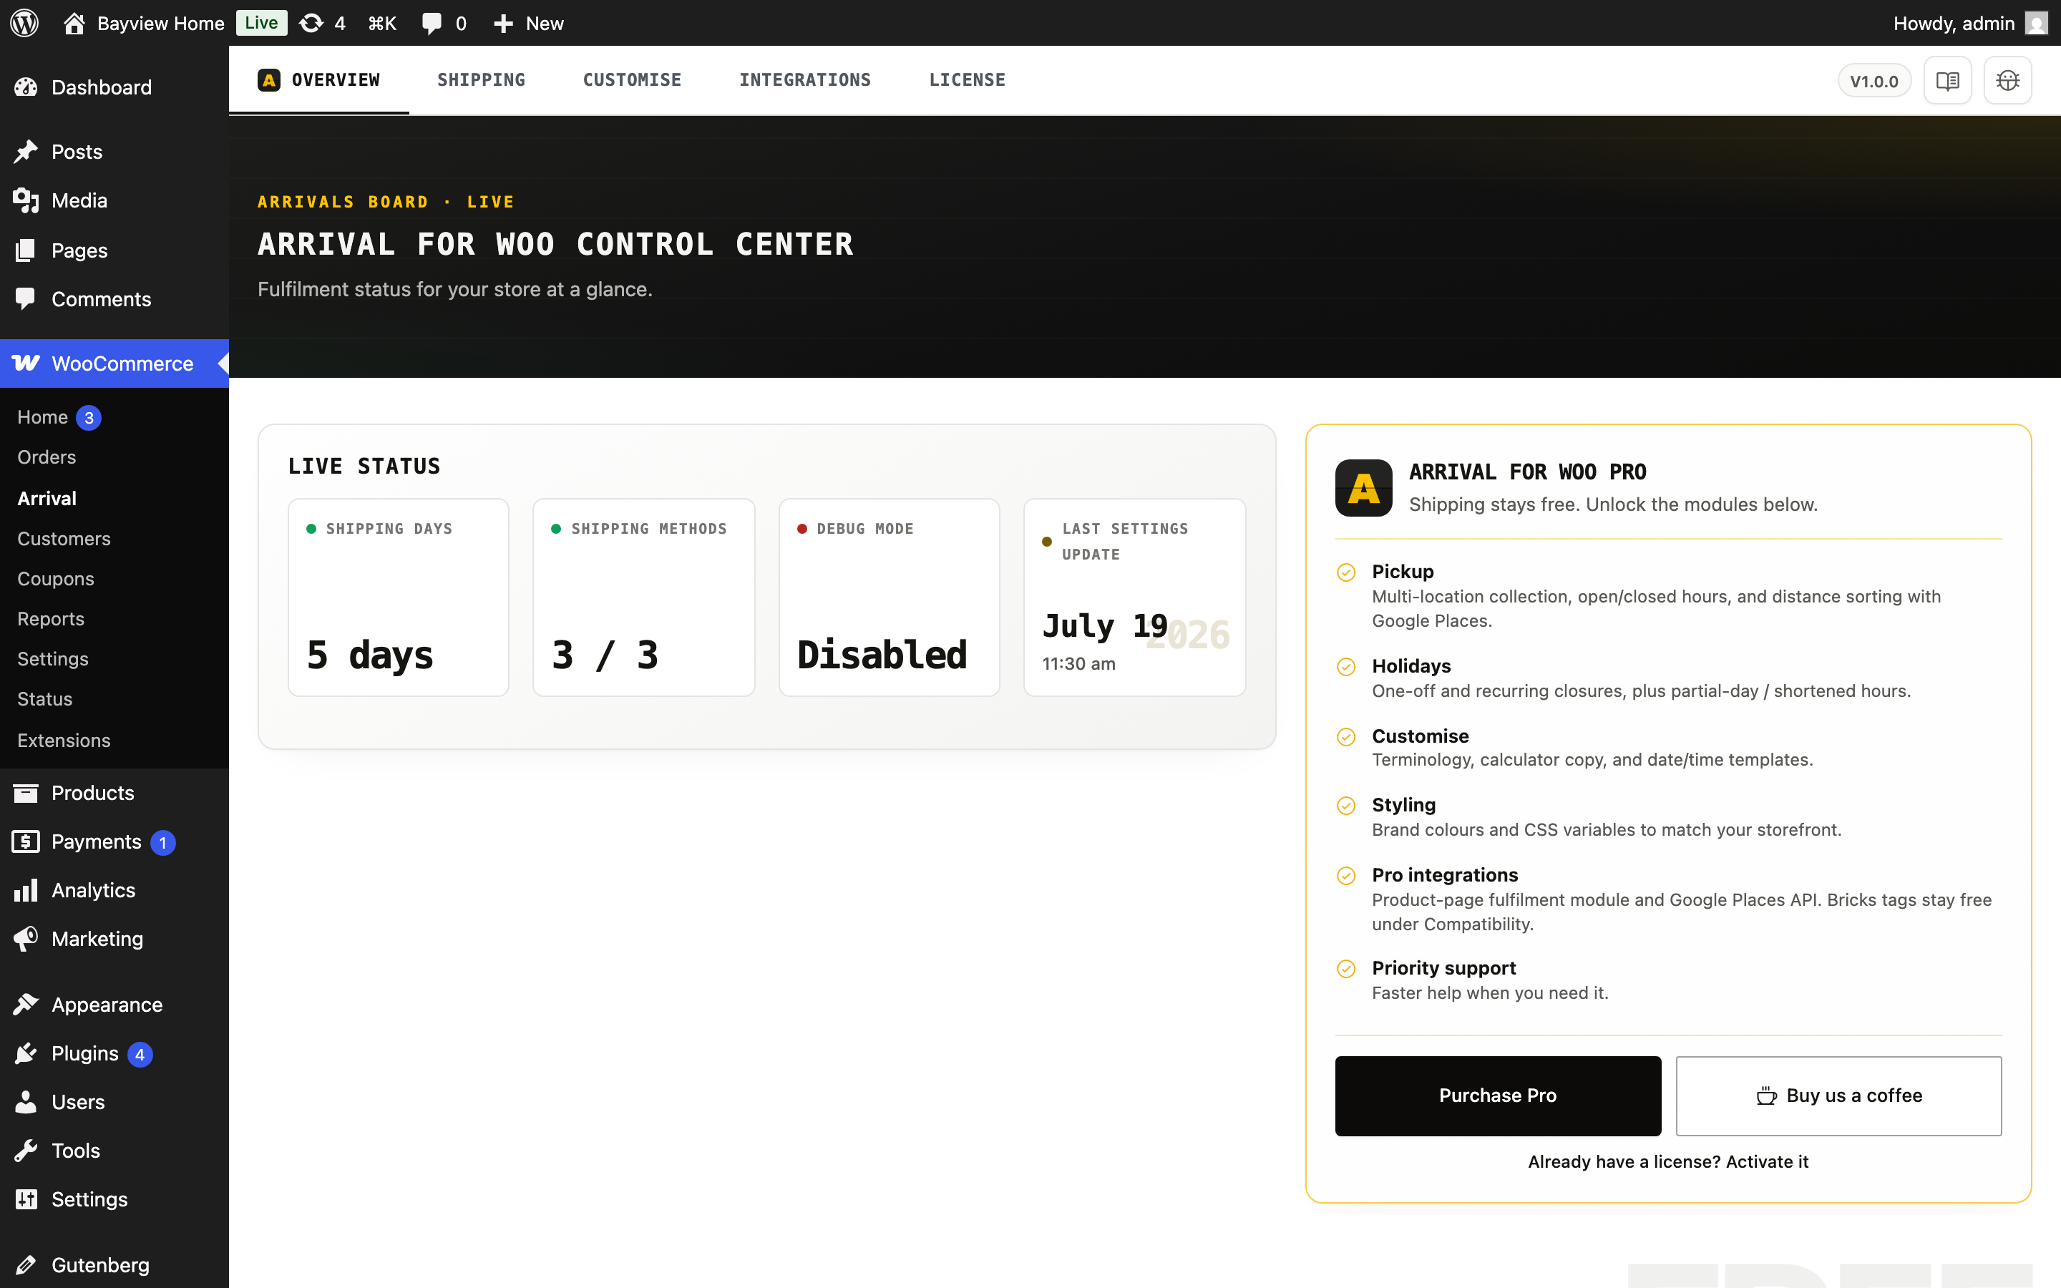The width and height of the screenshot is (2061, 1288).
Task: Open Coupons submenu item
Action: (55, 578)
